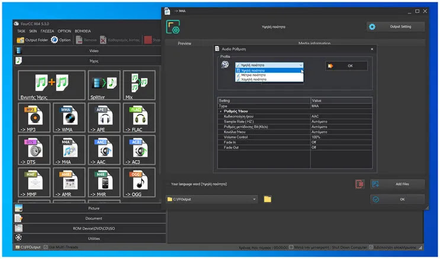Expand the Document category section
Viewport: 440px width, 259px height.
pos(90,218)
